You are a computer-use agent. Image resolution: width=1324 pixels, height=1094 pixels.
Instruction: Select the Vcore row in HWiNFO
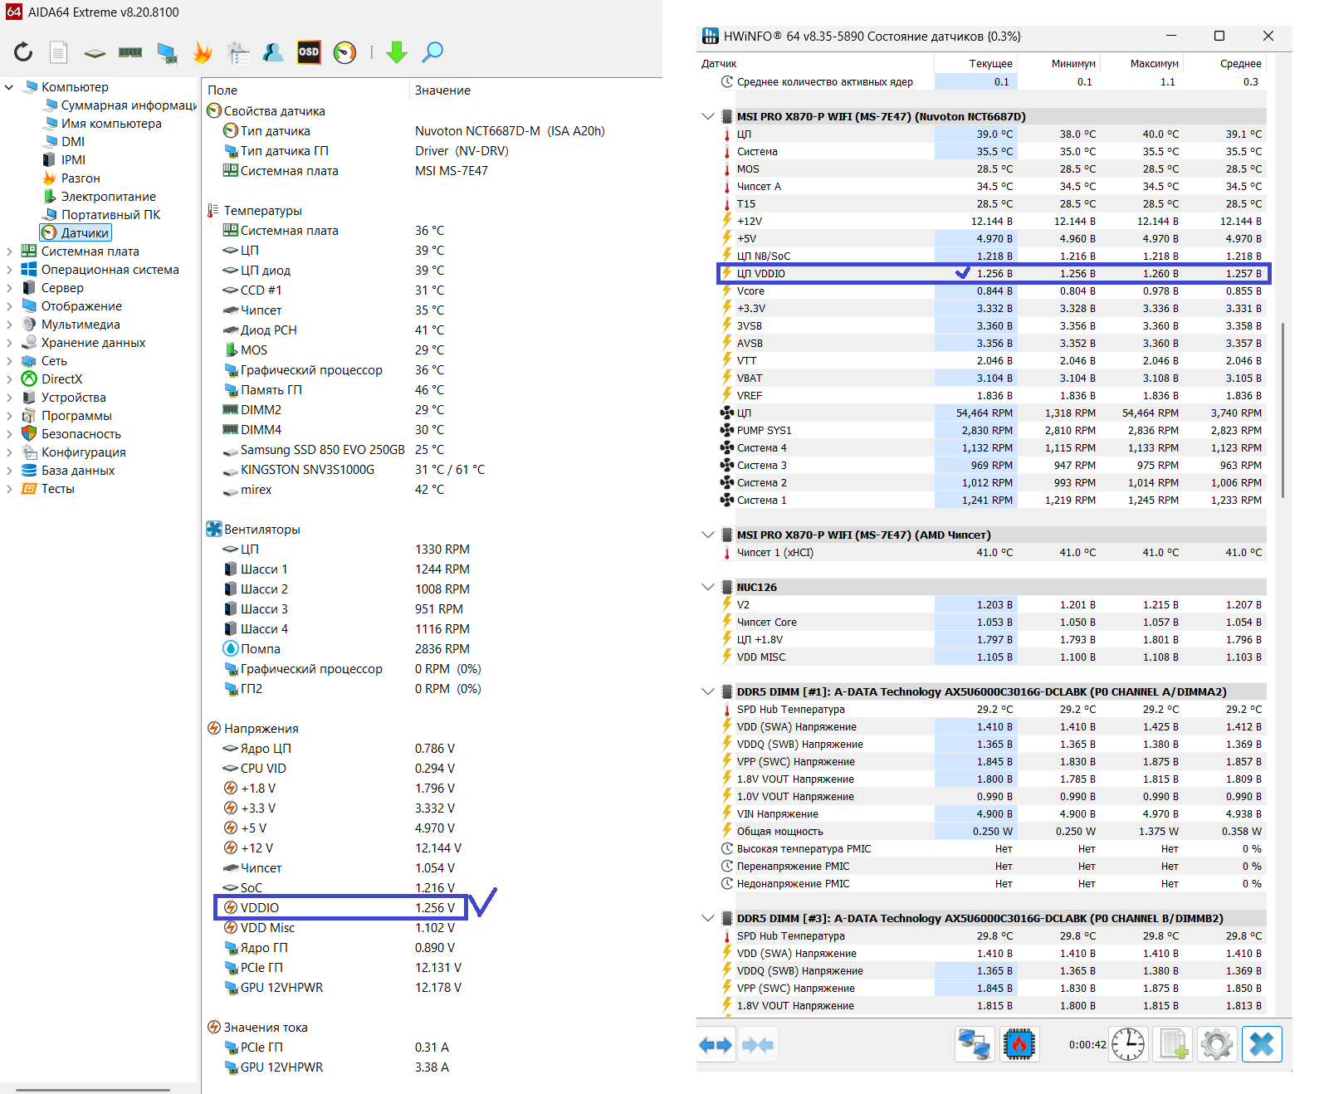pos(993,291)
